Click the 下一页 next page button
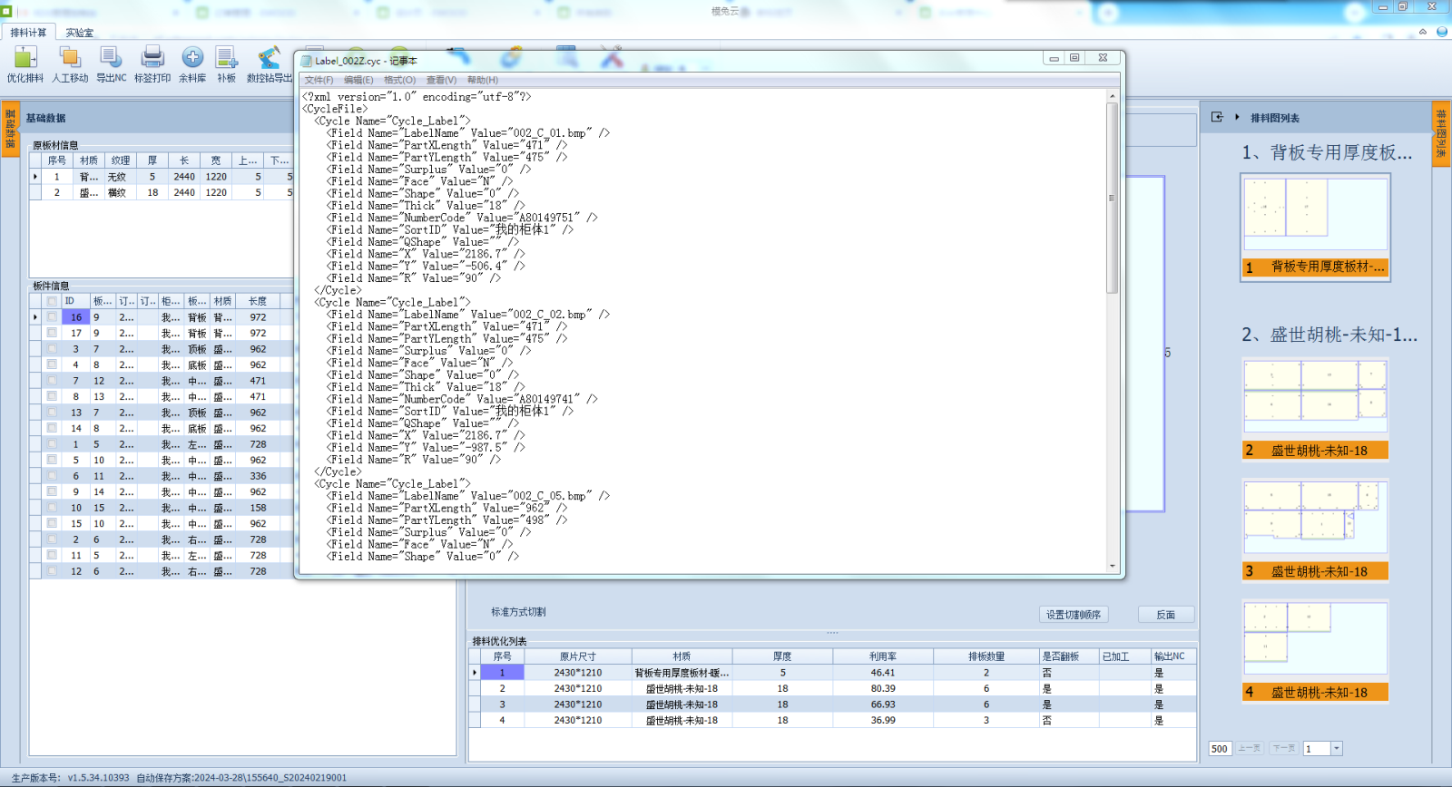The height and width of the screenshot is (787, 1452). [x=1284, y=749]
